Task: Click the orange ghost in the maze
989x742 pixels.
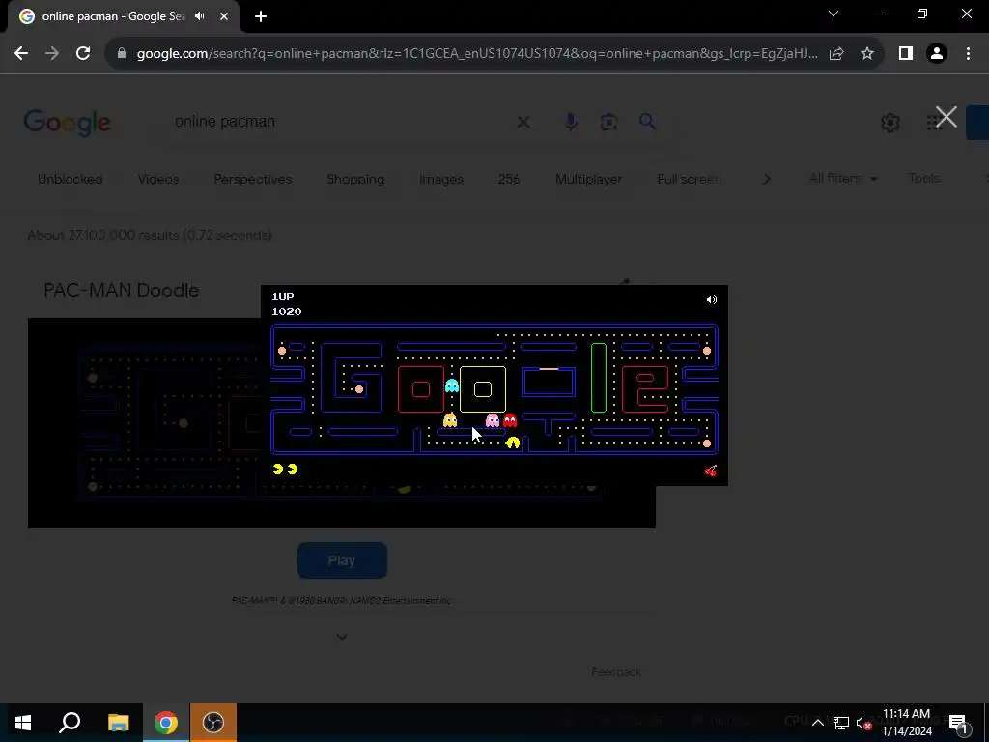Action: [450, 419]
